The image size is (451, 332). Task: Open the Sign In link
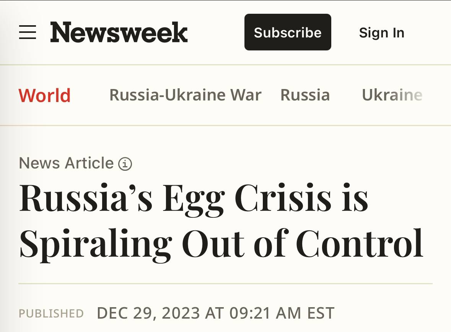click(382, 32)
